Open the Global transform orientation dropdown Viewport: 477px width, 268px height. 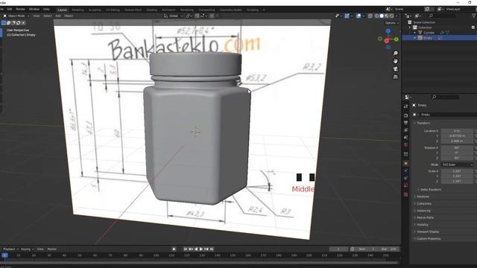tap(174, 16)
